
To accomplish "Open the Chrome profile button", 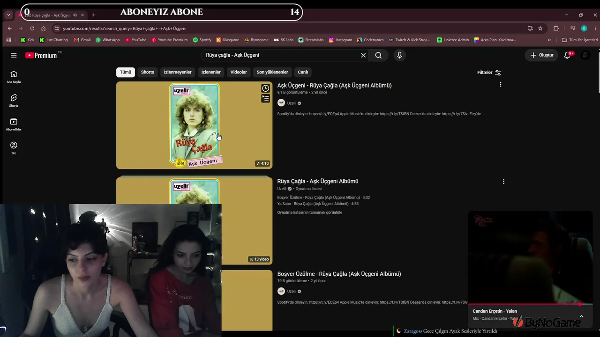I will 584,28.
